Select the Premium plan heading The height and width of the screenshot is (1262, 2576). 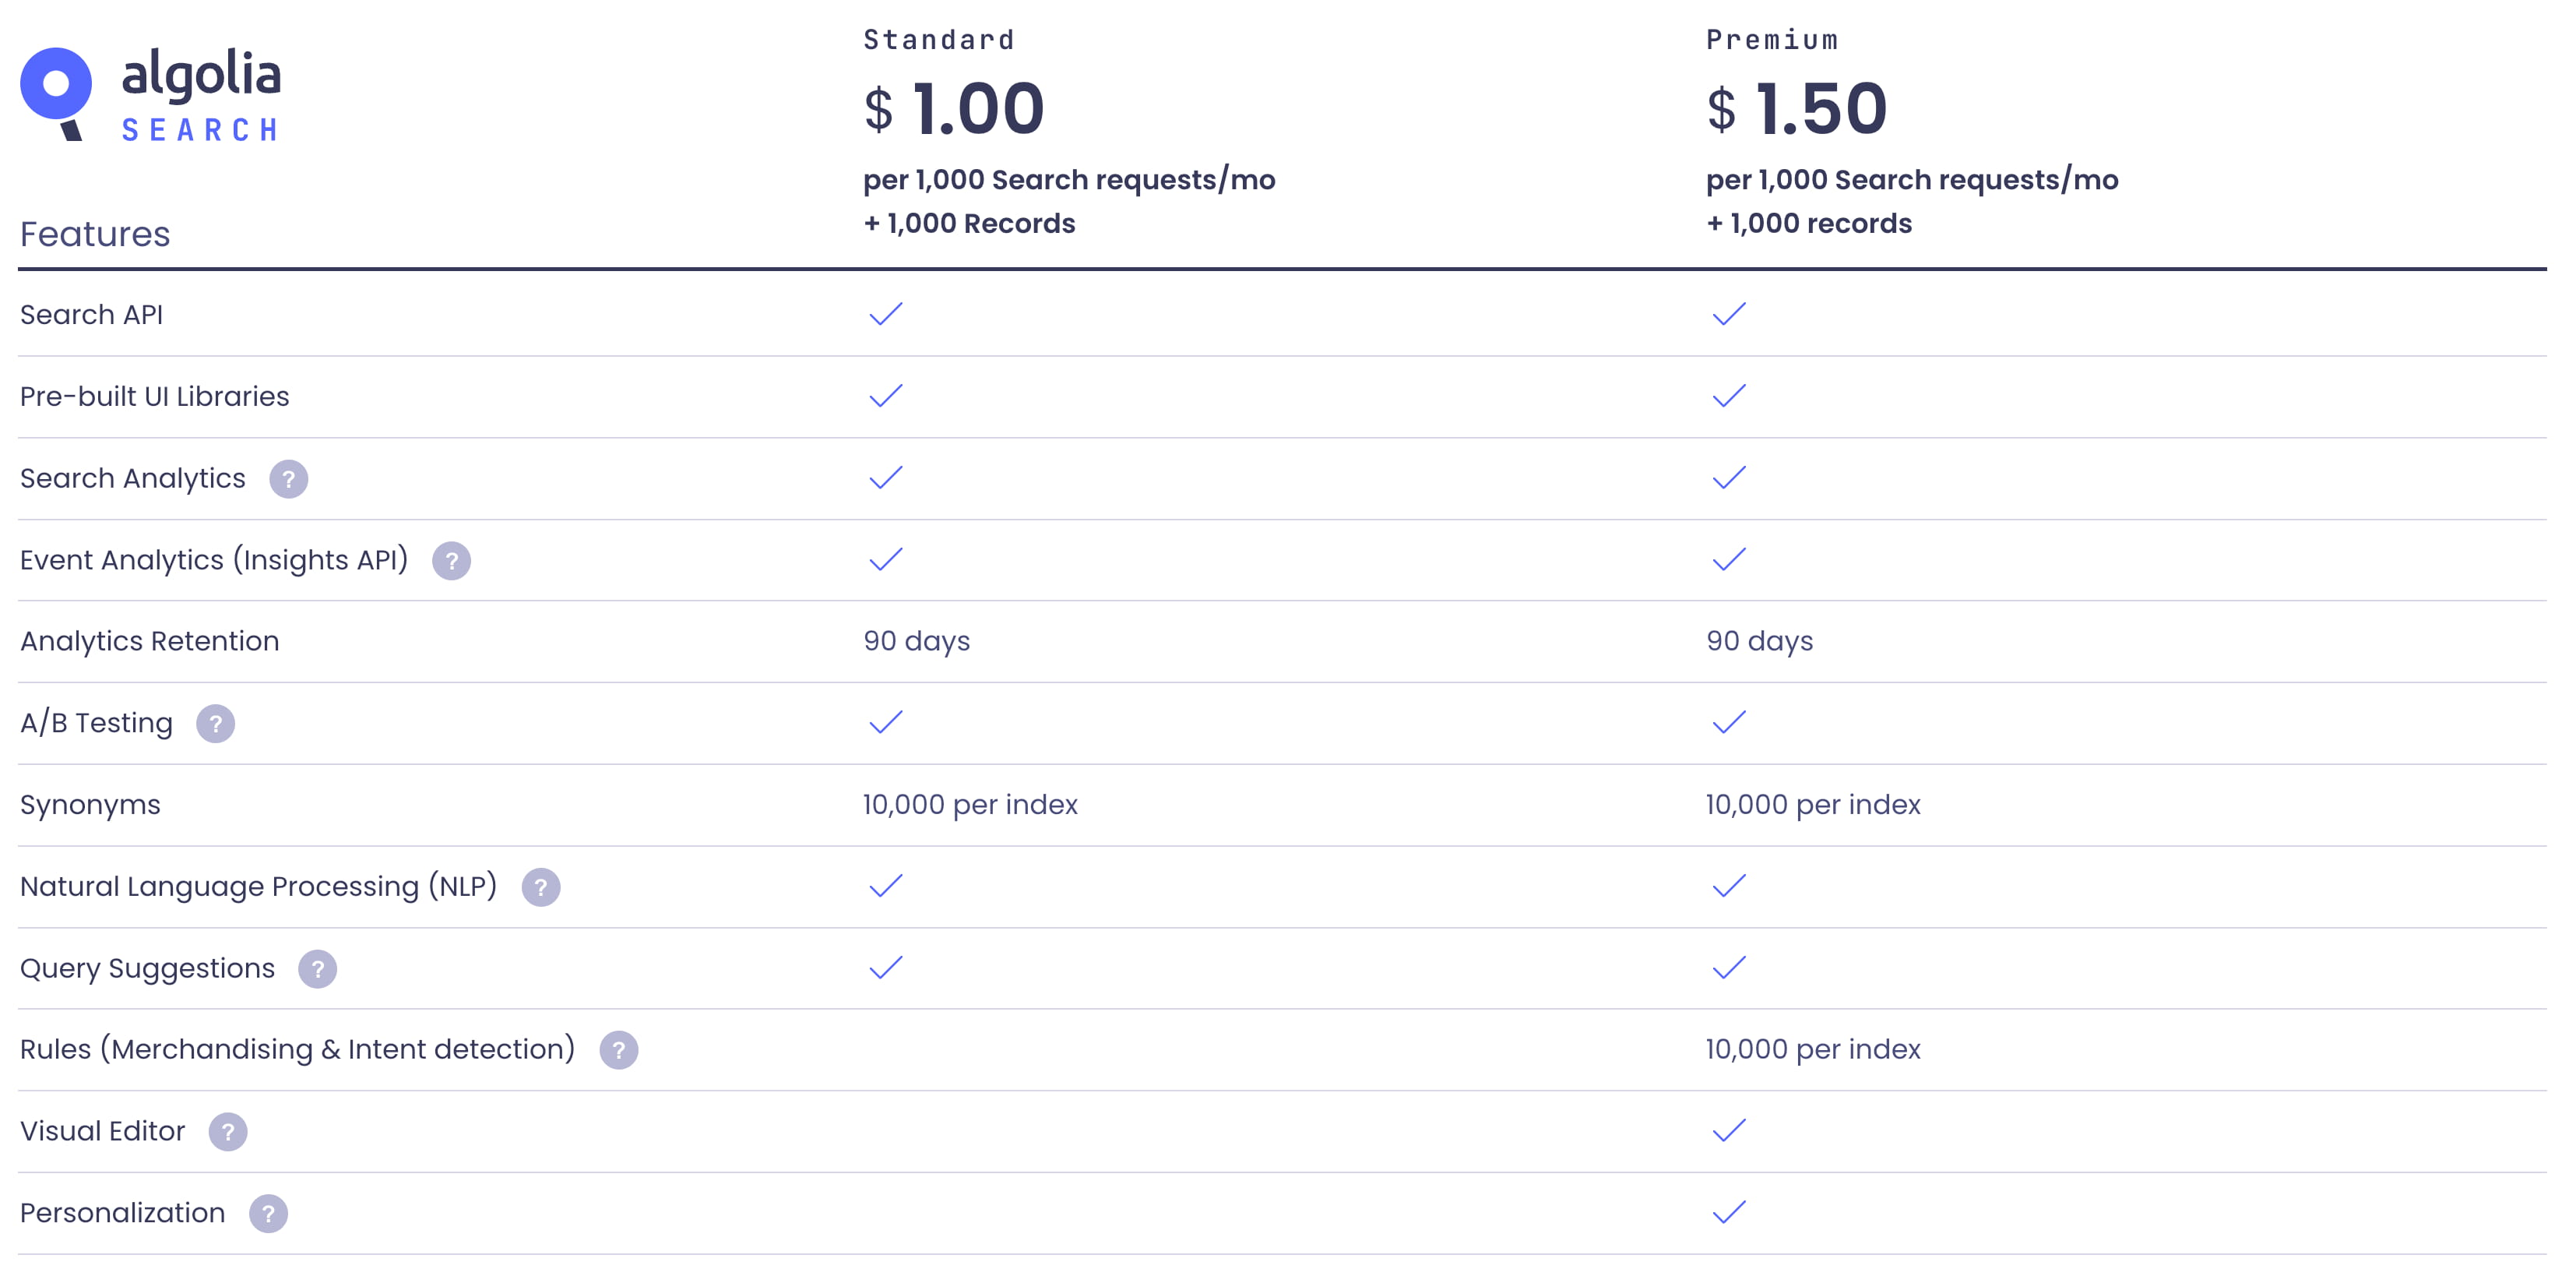[x=1772, y=40]
